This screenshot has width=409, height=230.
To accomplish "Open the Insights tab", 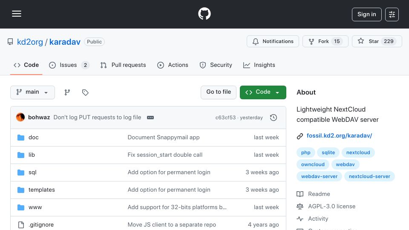I will click(x=259, y=65).
